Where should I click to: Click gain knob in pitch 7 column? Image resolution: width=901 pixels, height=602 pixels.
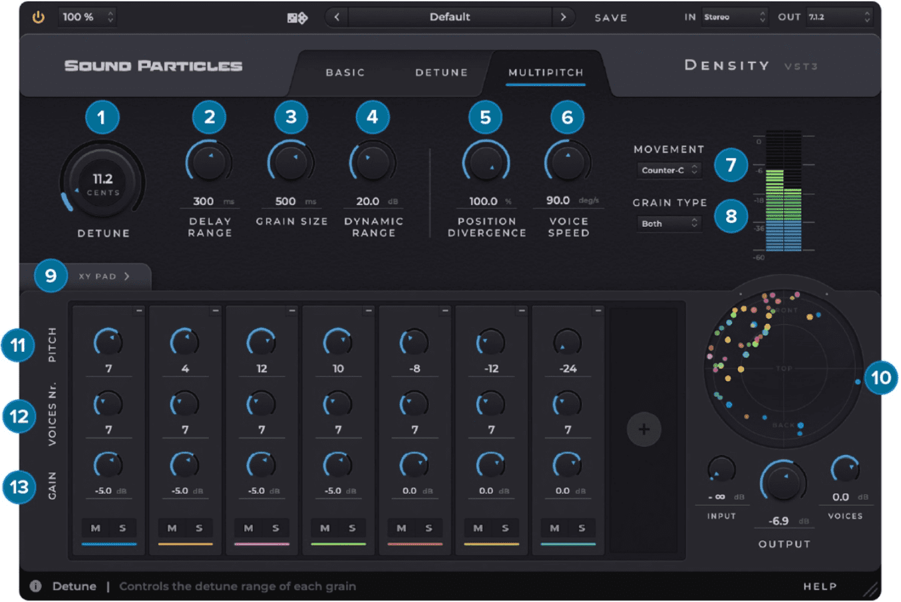coord(108,466)
